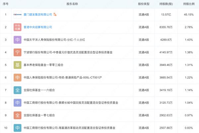Click the orange equity structure icon beside 厦门建发集团有限公司
The width and height of the screenshot is (199, 133).
55,15
